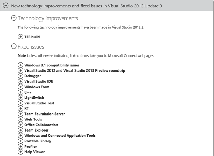
Task: Expand Visual Studio 2013 Preview roundtrip item
Action: [x=21, y=70]
